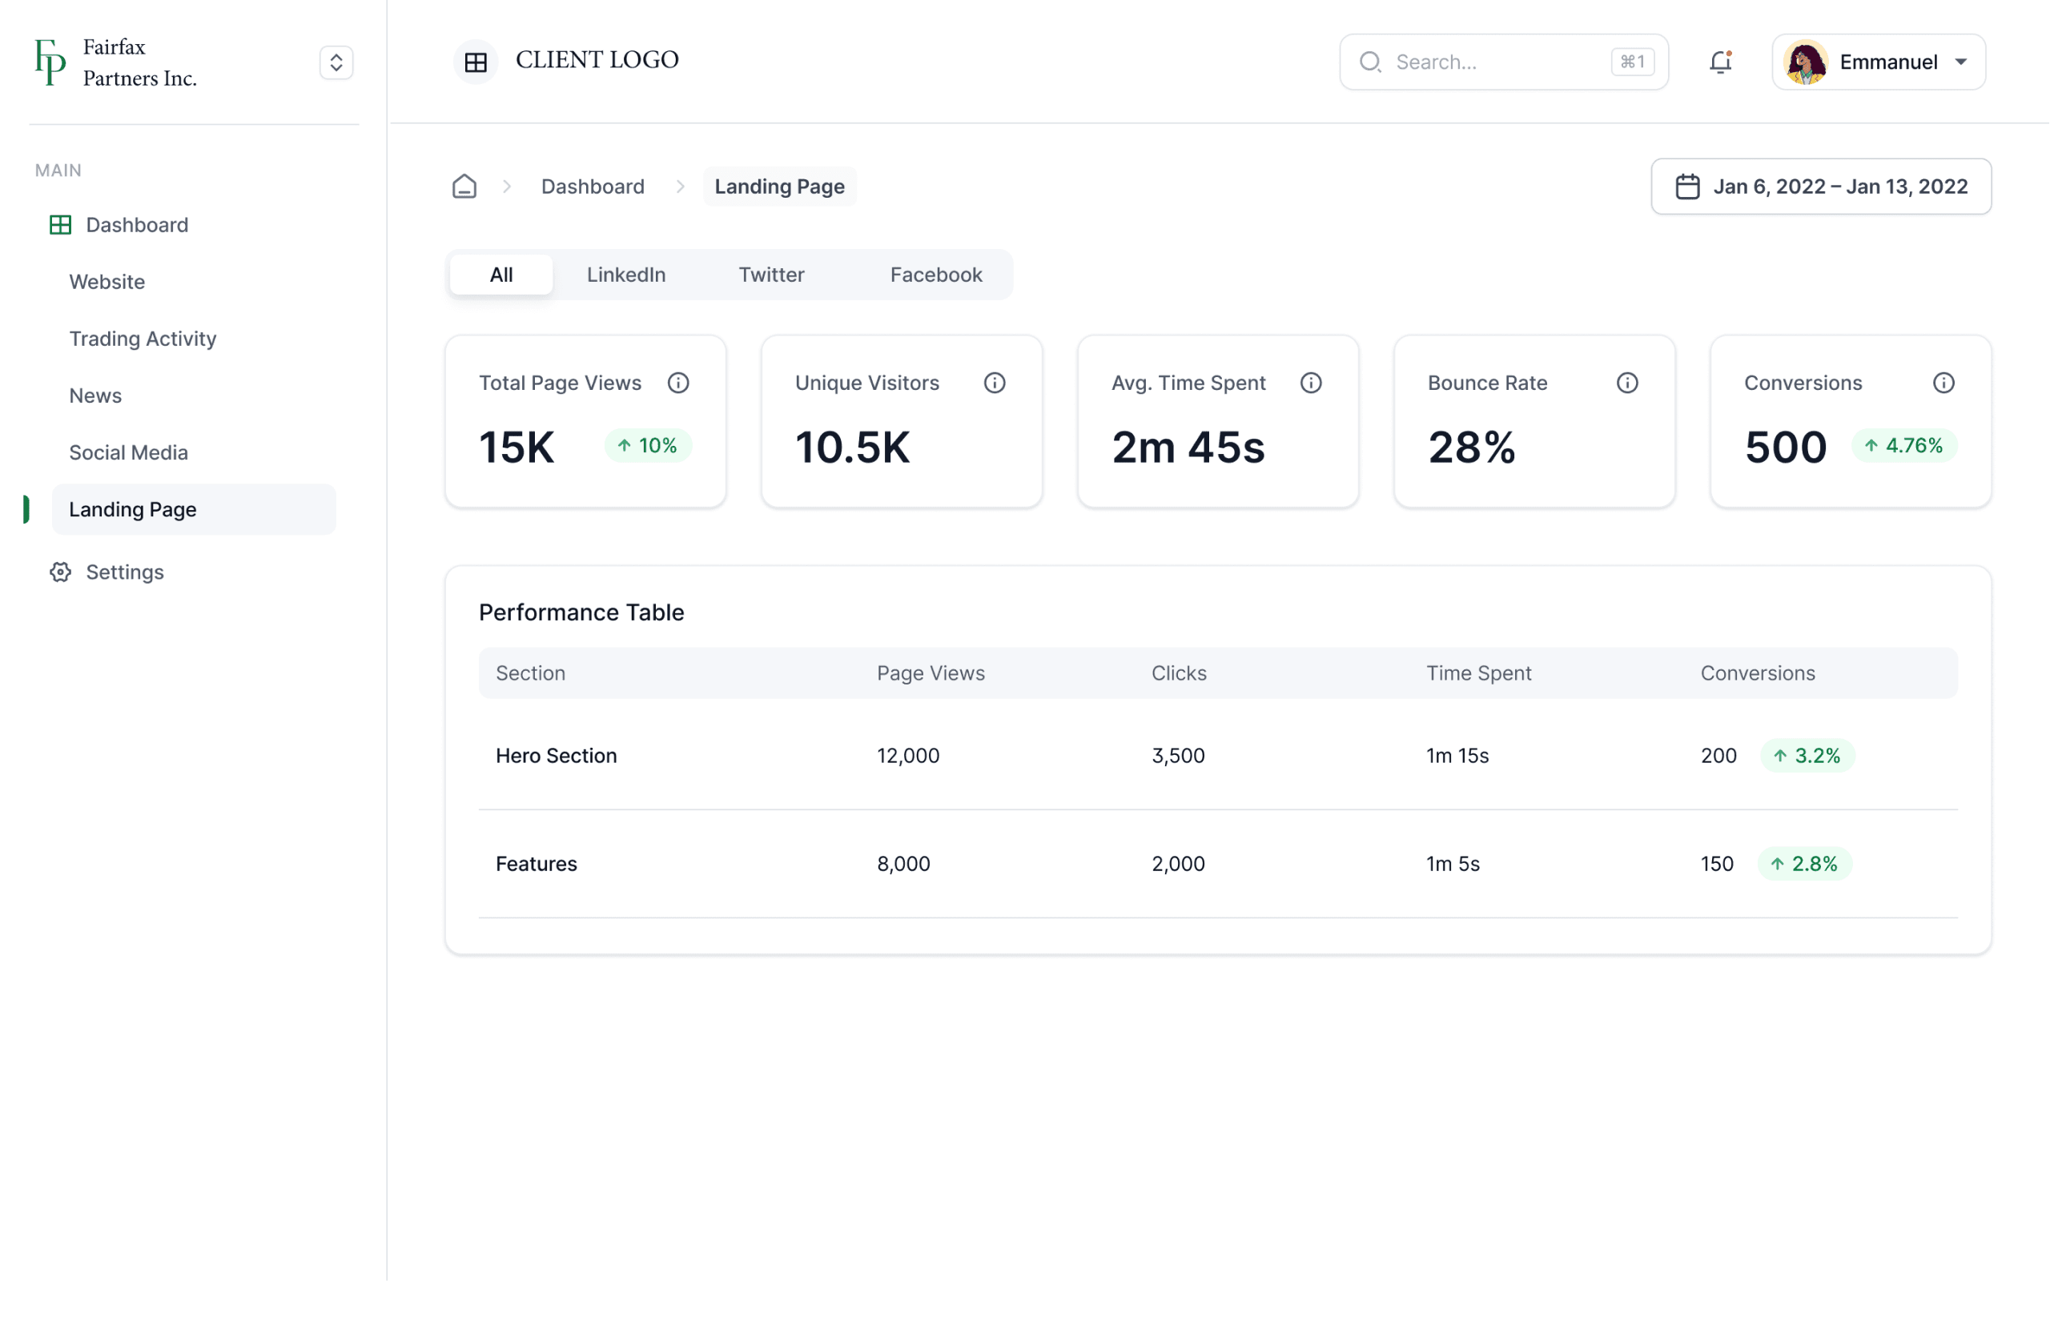The height and width of the screenshot is (1329, 2050).
Task: Click the grid icon beside CLIENT LOGO
Action: pyautogui.click(x=476, y=62)
